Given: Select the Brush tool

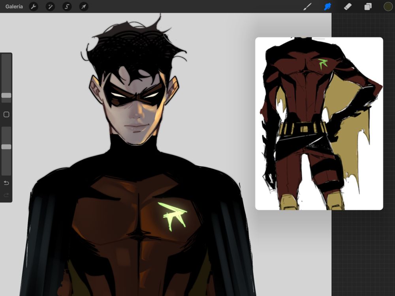Looking at the screenshot, I should [x=307, y=7].
